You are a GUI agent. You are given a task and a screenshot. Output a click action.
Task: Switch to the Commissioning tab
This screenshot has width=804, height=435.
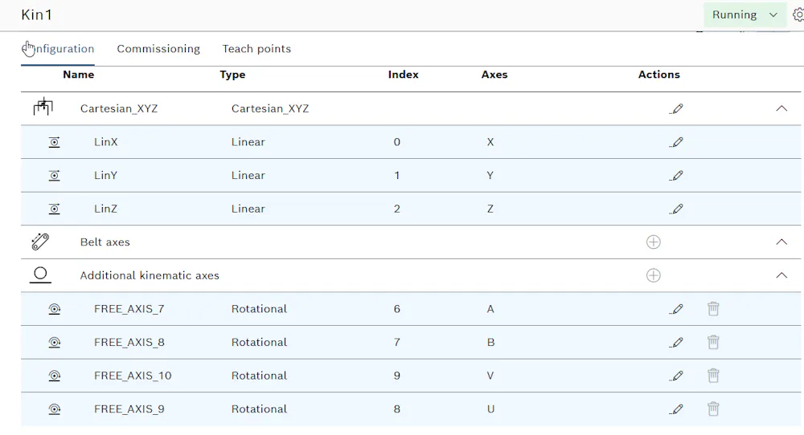(x=158, y=49)
